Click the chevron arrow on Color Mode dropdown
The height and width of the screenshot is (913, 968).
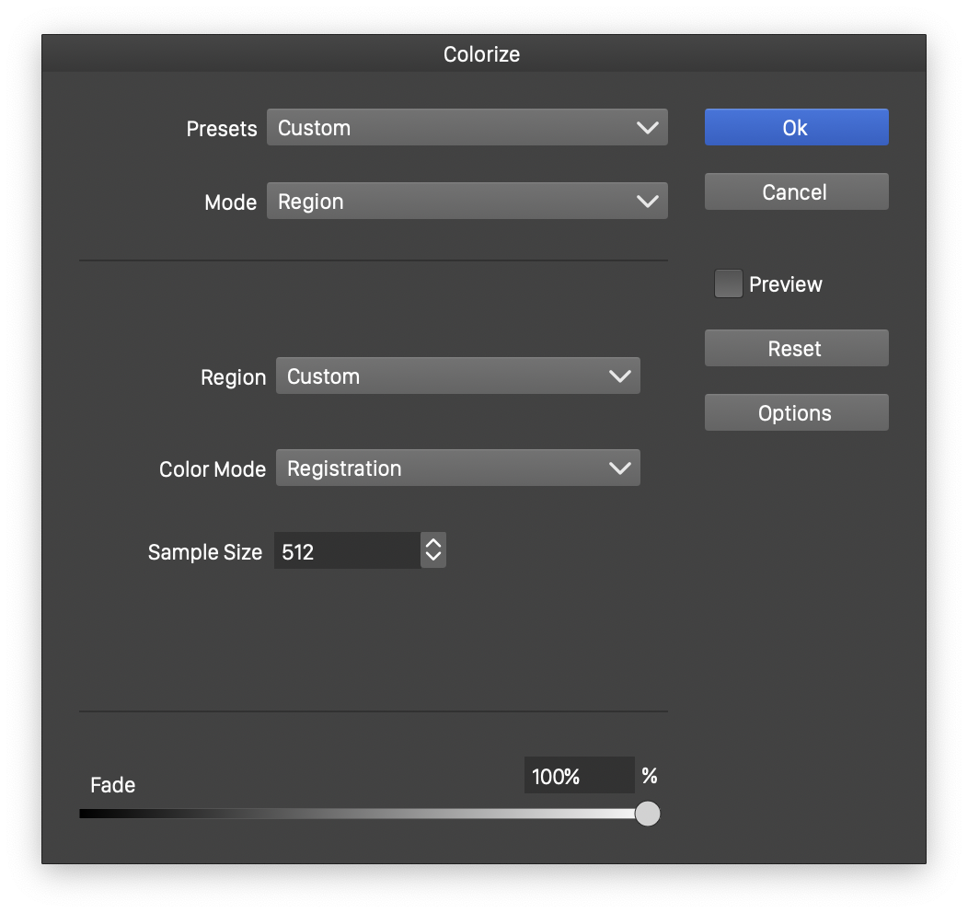pos(620,468)
